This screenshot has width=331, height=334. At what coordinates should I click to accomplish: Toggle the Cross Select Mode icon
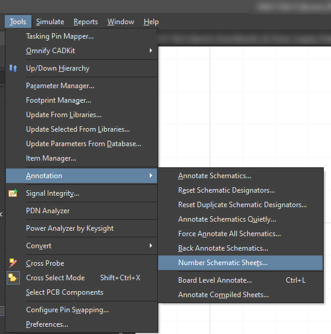pos(13,278)
